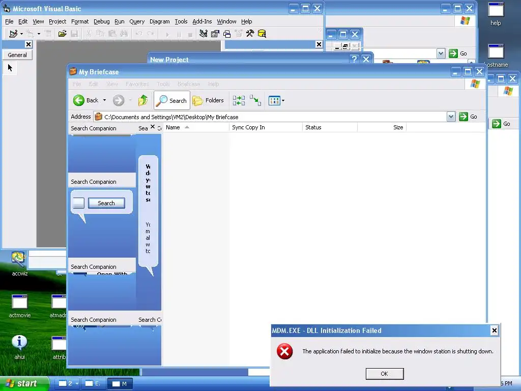Viewport: 521px width, 391px height.
Task: Expand the address dropdown in the window behind Visual Basic
Action: point(441,53)
